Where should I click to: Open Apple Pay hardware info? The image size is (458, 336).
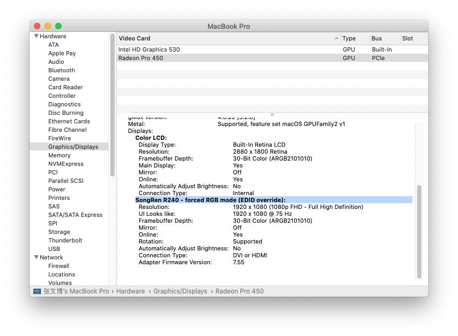pyautogui.click(x=62, y=53)
